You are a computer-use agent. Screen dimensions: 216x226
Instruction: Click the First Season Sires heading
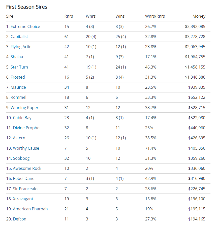[x=27, y=7]
